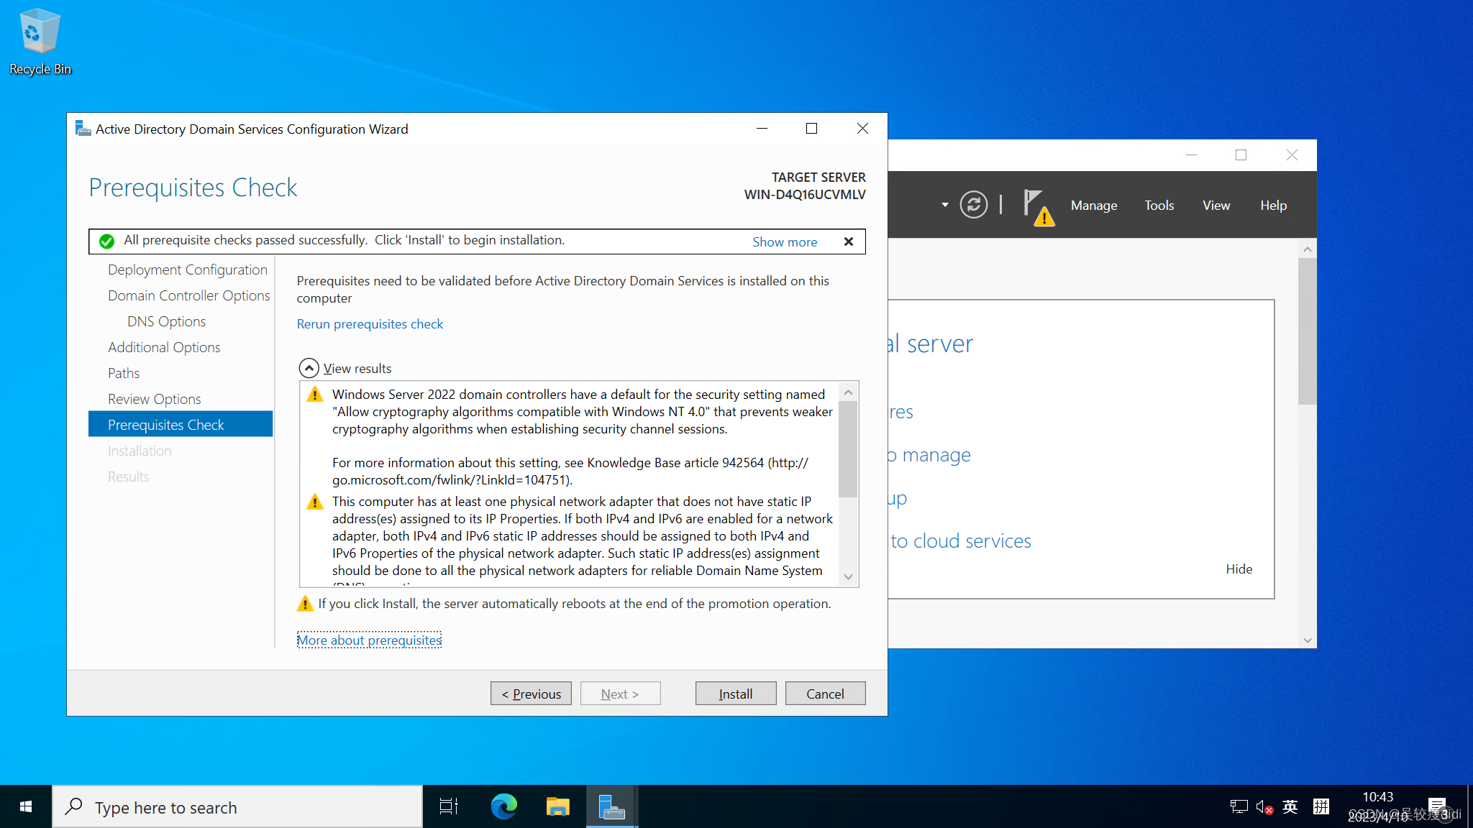Open More about prerequisites link
The height and width of the screenshot is (828, 1473).
[369, 640]
